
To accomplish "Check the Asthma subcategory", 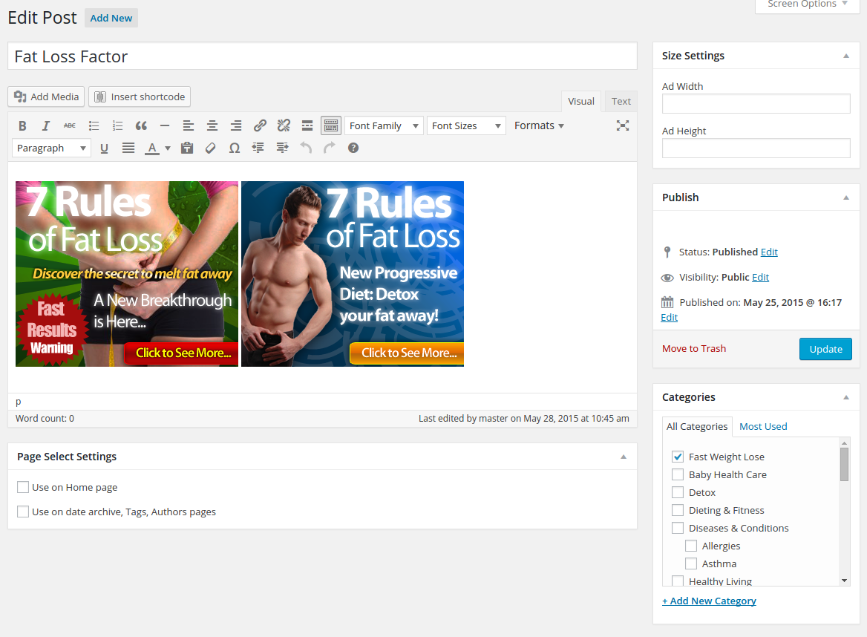I will coord(690,563).
